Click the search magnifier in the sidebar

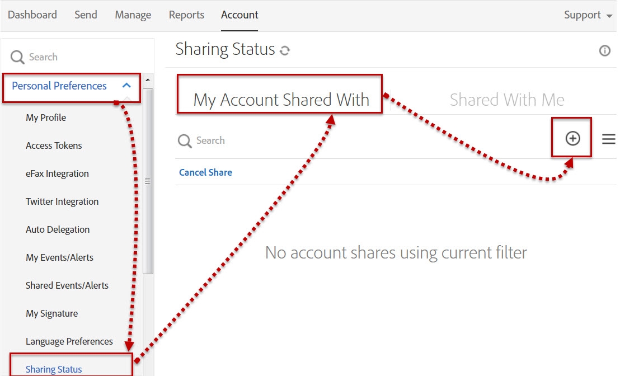pyautogui.click(x=17, y=57)
